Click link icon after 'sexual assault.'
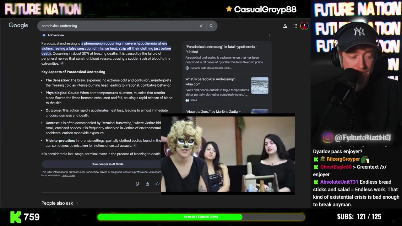The image size is (402, 226). click(x=135, y=146)
